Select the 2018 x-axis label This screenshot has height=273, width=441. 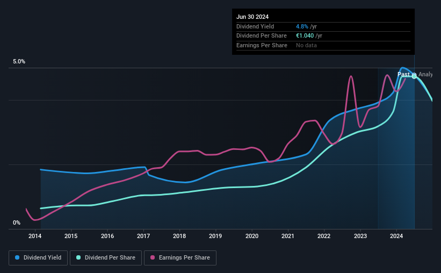[x=179, y=236]
